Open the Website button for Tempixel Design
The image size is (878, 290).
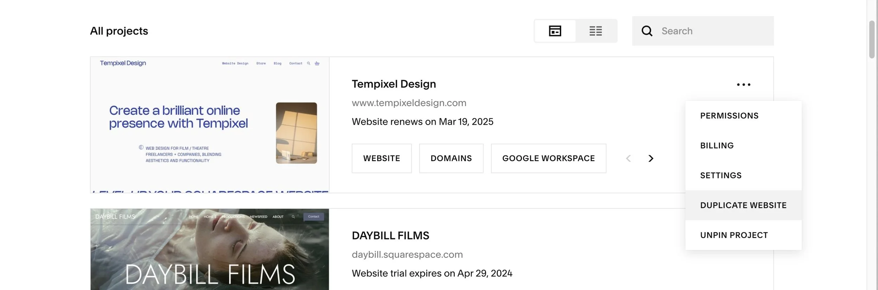click(x=382, y=158)
